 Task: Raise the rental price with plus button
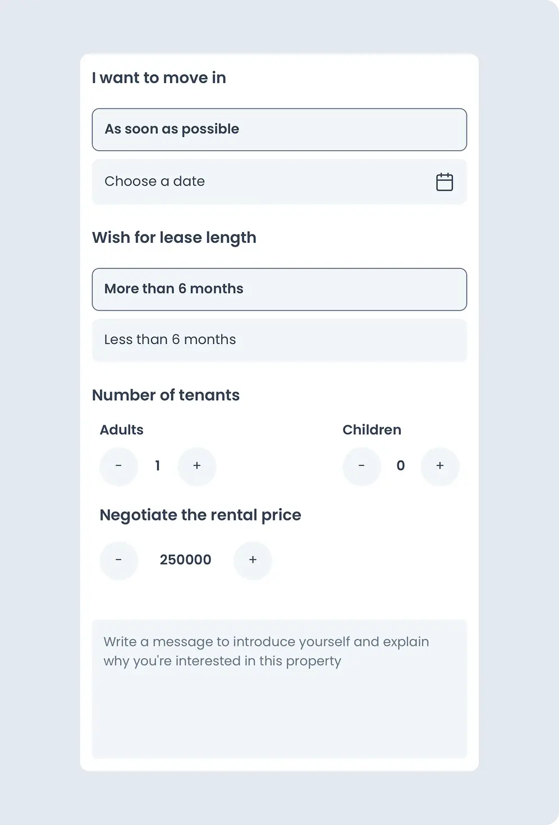(x=253, y=560)
